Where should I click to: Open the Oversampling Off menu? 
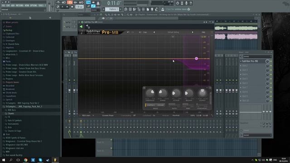134,115
